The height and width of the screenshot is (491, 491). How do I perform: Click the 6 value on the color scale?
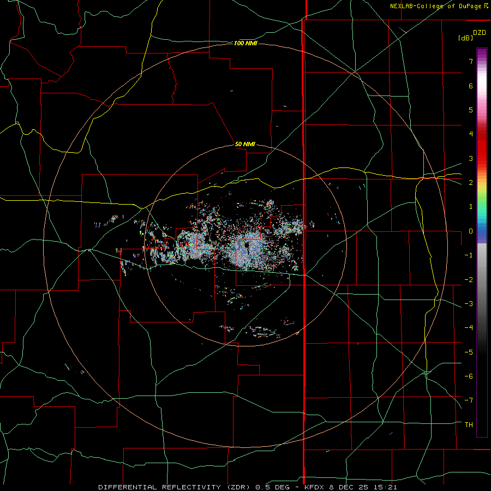click(471, 86)
